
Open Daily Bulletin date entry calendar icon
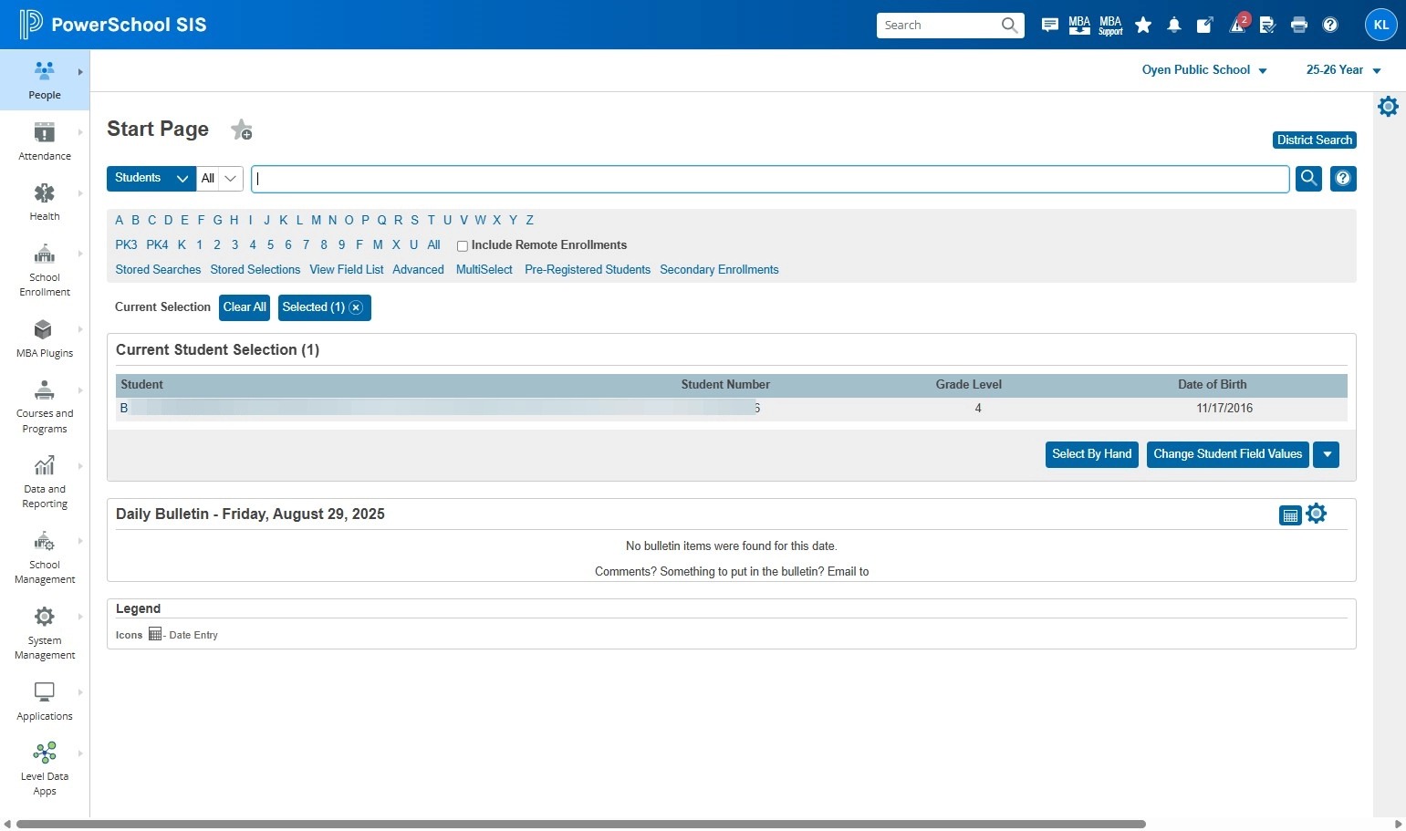pyautogui.click(x=1290, y=515)
